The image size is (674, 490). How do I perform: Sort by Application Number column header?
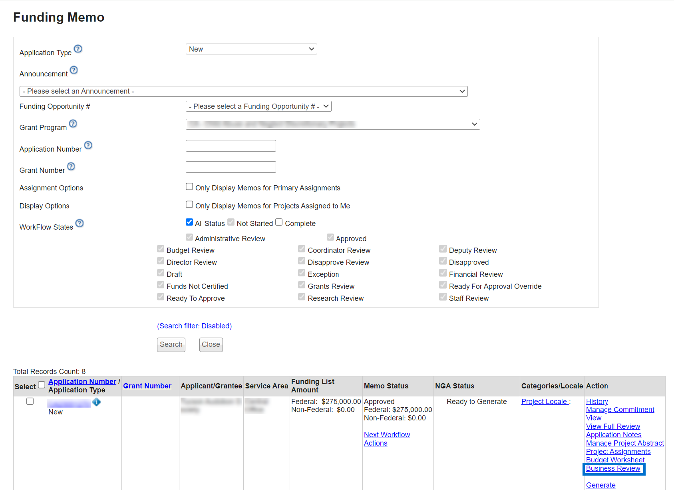[82, 382]
